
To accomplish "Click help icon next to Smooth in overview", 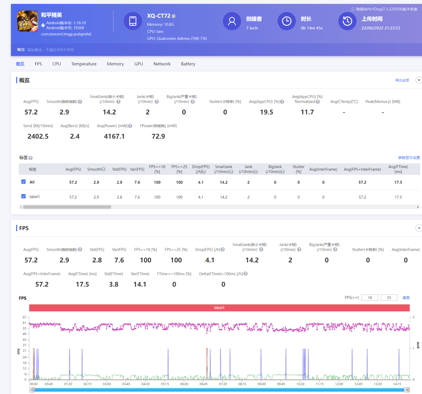I will [80, 102].
